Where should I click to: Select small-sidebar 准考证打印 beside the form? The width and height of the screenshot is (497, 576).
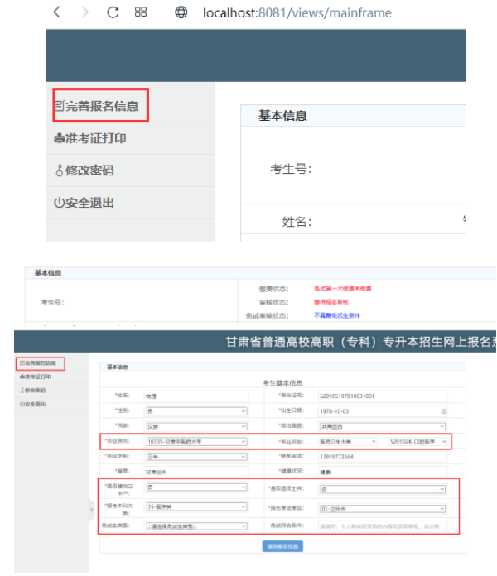pos(36,377)
